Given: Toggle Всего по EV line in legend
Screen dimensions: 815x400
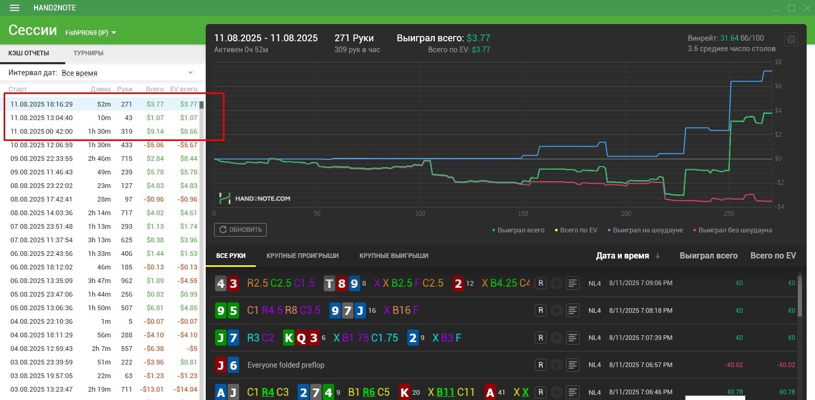Looking at the screenshot, I should 576,230.
